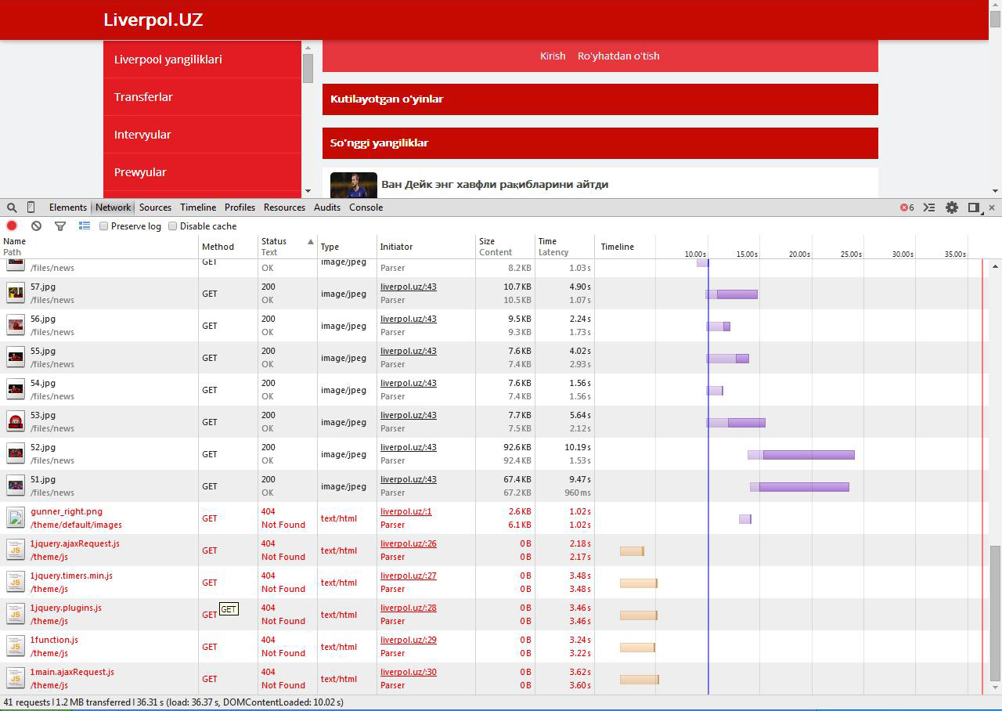Click the red record network log button
This screenshot has width=1002, height=711.
(12, 226)
